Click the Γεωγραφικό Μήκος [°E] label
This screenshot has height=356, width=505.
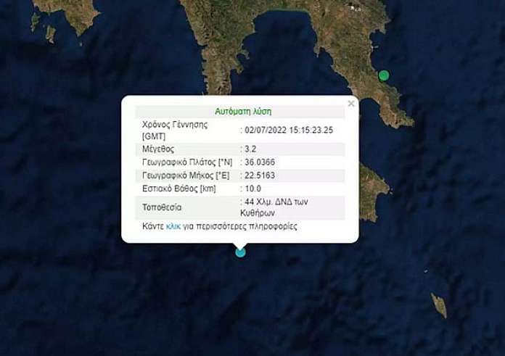pos(186,175)
